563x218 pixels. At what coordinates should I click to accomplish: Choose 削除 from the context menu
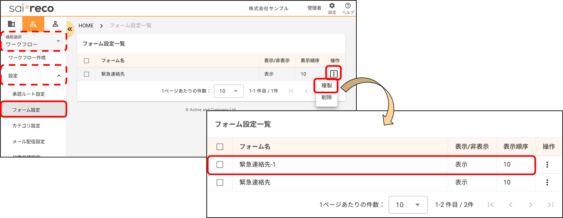point(327,97)
